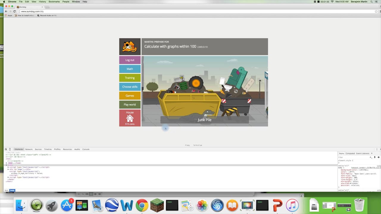Open the Terms of use link
Image resolution: width=381 pixels, height=214 pixels.
[198, 145]
